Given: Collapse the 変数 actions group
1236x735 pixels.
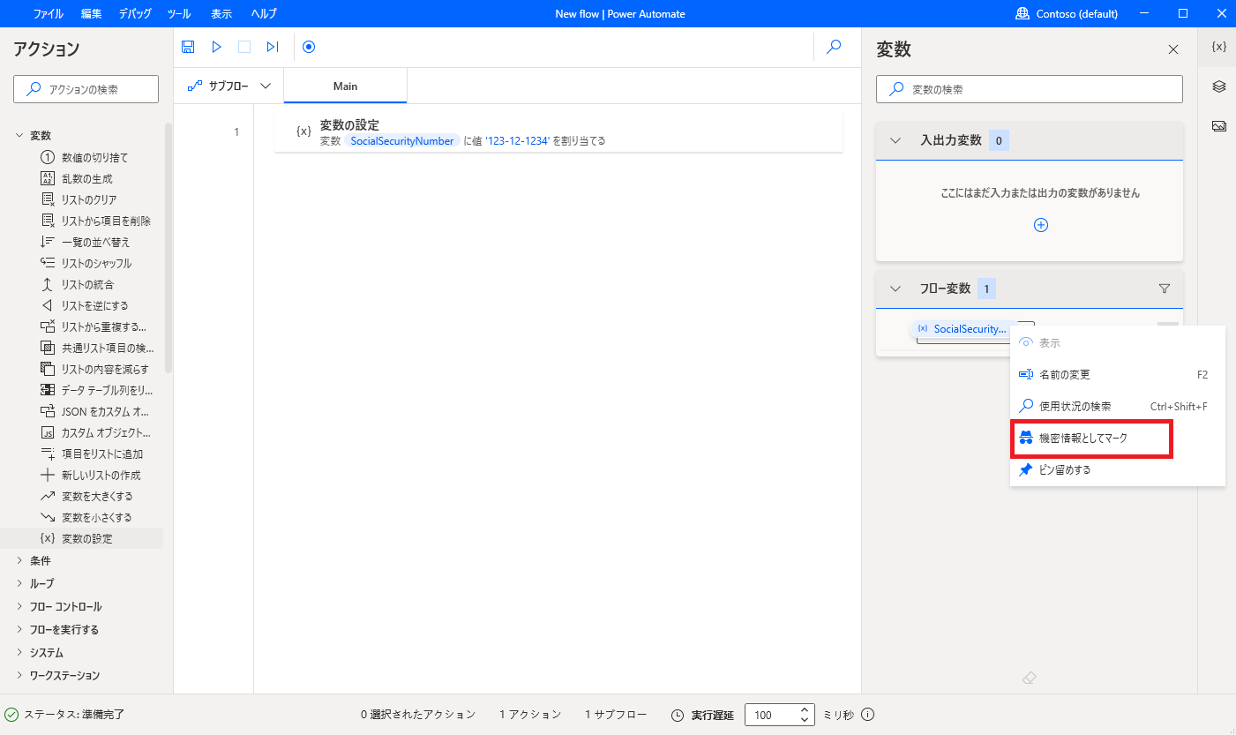Looking at the screenshot, I should (19, 136).
